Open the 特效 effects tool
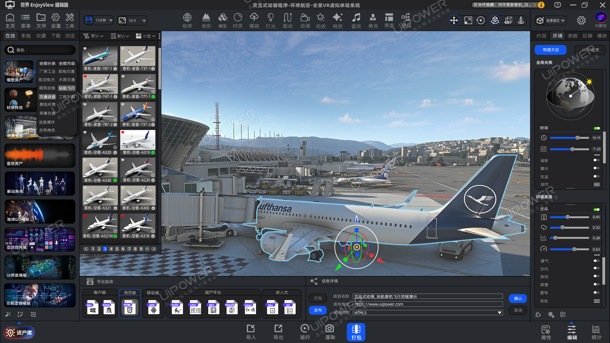This screenshot has height=343, width=610. [x=337, y=21]
